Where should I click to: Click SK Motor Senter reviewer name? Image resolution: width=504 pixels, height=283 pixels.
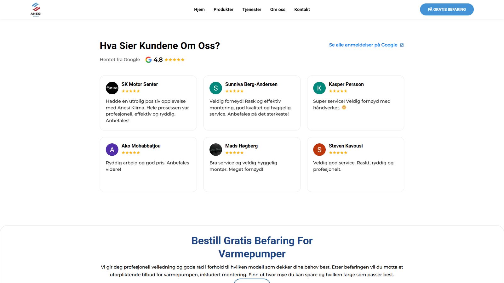click(x=140, y=84)
